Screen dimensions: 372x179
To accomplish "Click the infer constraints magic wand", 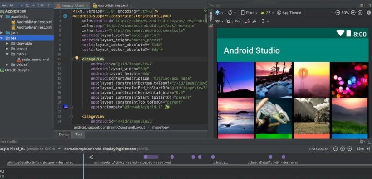I will tap(255, 21).
